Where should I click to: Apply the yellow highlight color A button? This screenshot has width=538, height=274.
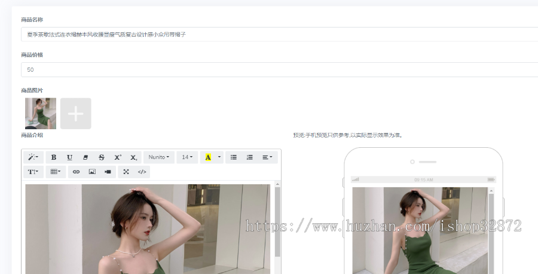click(x=208, y=157)
